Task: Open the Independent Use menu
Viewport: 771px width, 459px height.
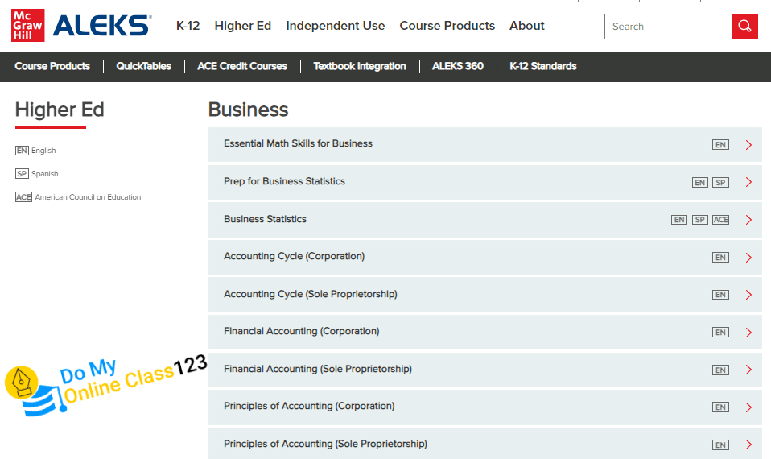Action: tap(336, 26)
